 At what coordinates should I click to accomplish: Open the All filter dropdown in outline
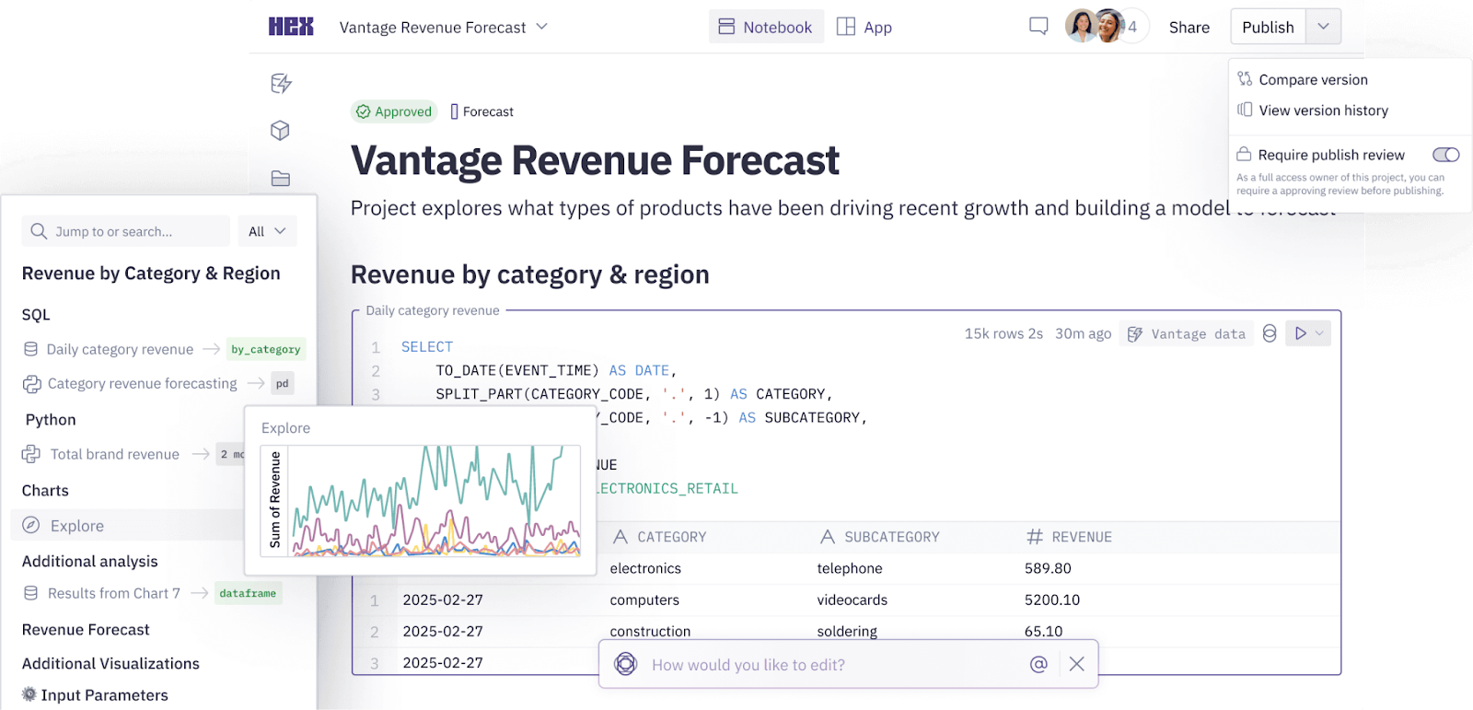267,231
